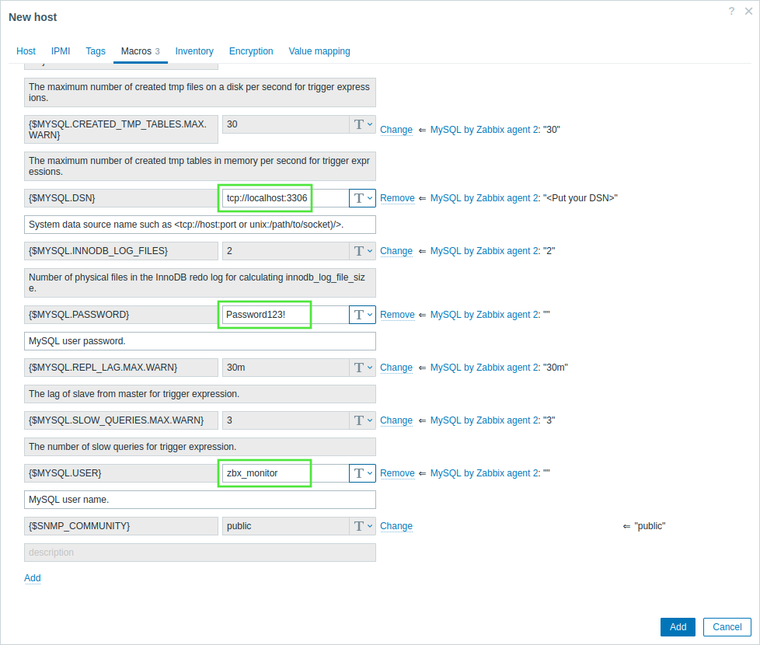The height and width of the screenshot is (645, 760).
Task: Open template link in MYSQL.USER row
Action: coord(484,473)
